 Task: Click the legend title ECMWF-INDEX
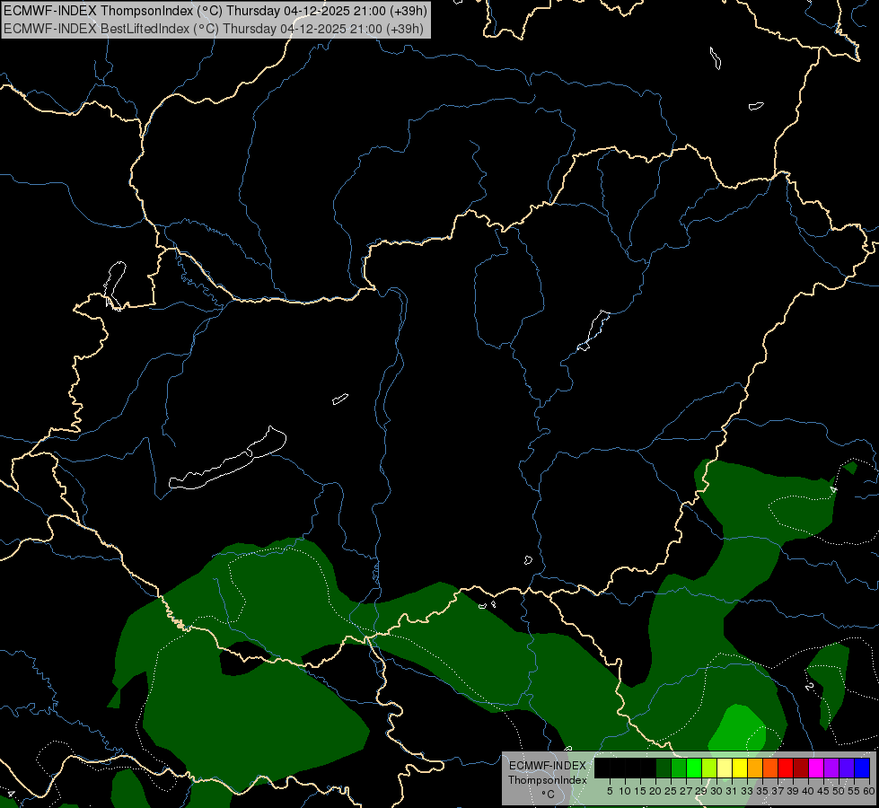pos(548,766)
